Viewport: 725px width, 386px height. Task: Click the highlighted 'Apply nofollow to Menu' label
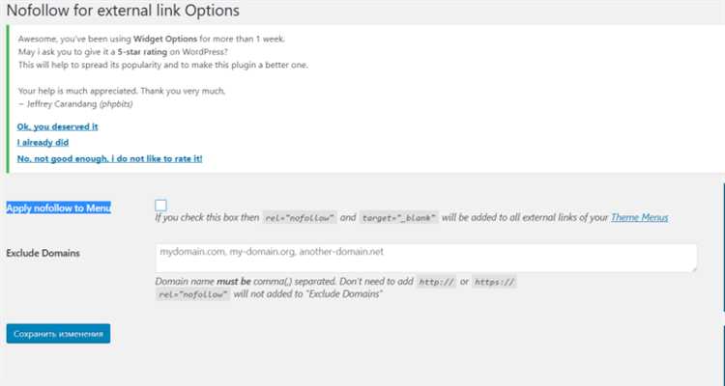(59, 207)
